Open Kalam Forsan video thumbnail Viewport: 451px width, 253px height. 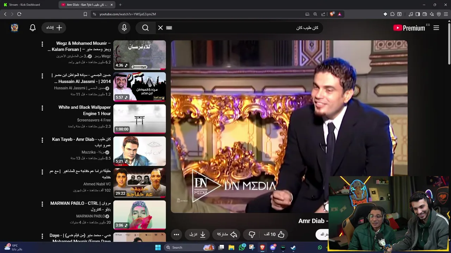pos(140,55)
